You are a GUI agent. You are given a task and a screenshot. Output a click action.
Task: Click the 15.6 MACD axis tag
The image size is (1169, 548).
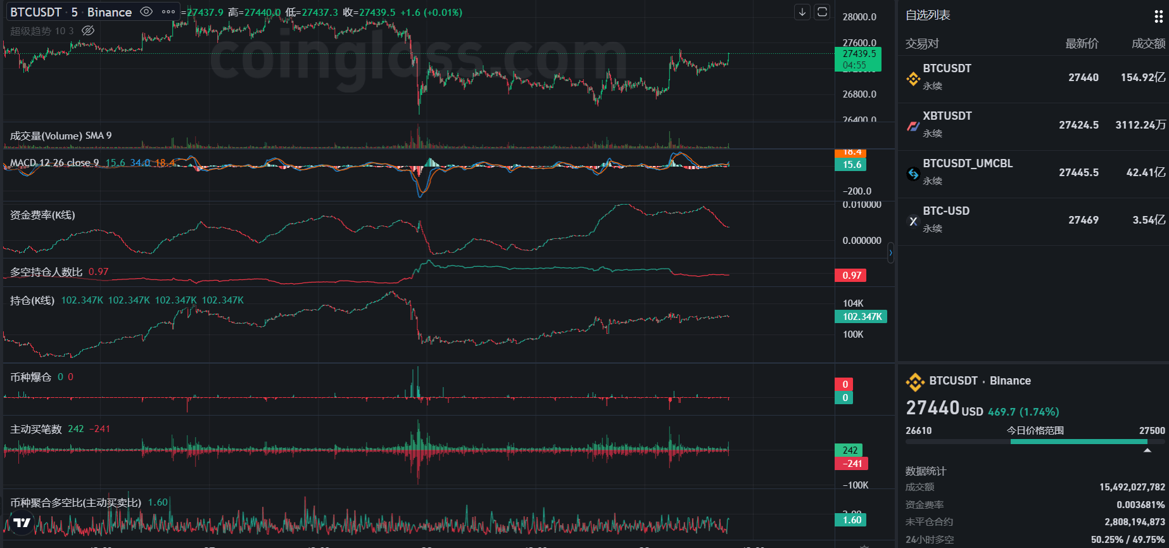tap(850, 165)
